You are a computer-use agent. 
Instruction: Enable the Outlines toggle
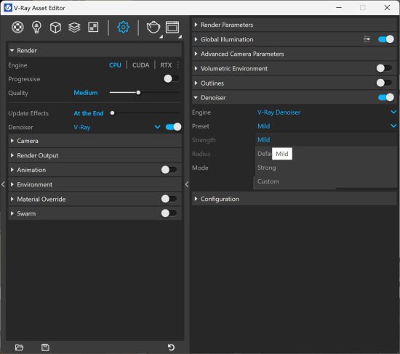coord(384,83)
